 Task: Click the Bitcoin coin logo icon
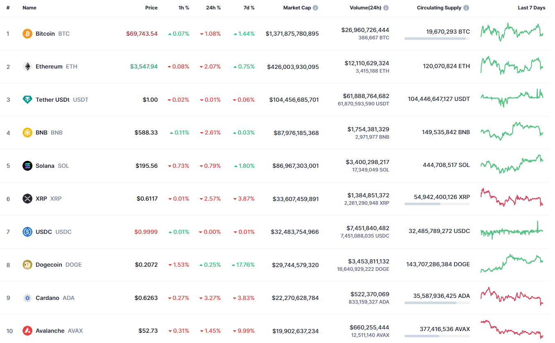click(27, 34)
